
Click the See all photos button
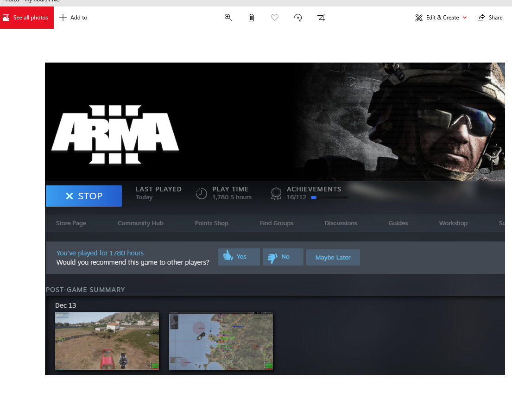(x=27, y=18)
